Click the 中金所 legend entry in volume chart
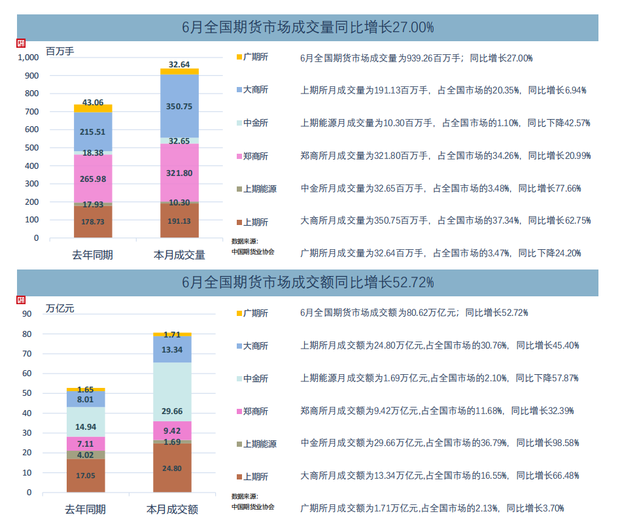Screen dimensions: 639x522 point(252,123)
